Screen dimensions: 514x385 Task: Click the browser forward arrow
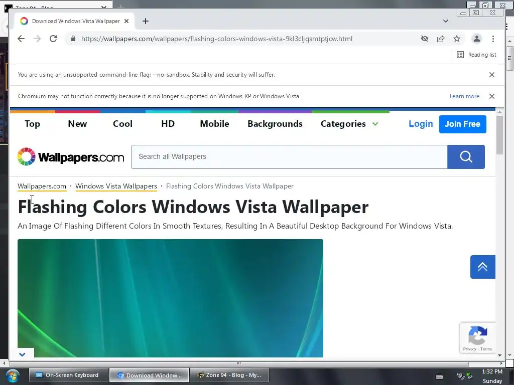pos(37,39)
